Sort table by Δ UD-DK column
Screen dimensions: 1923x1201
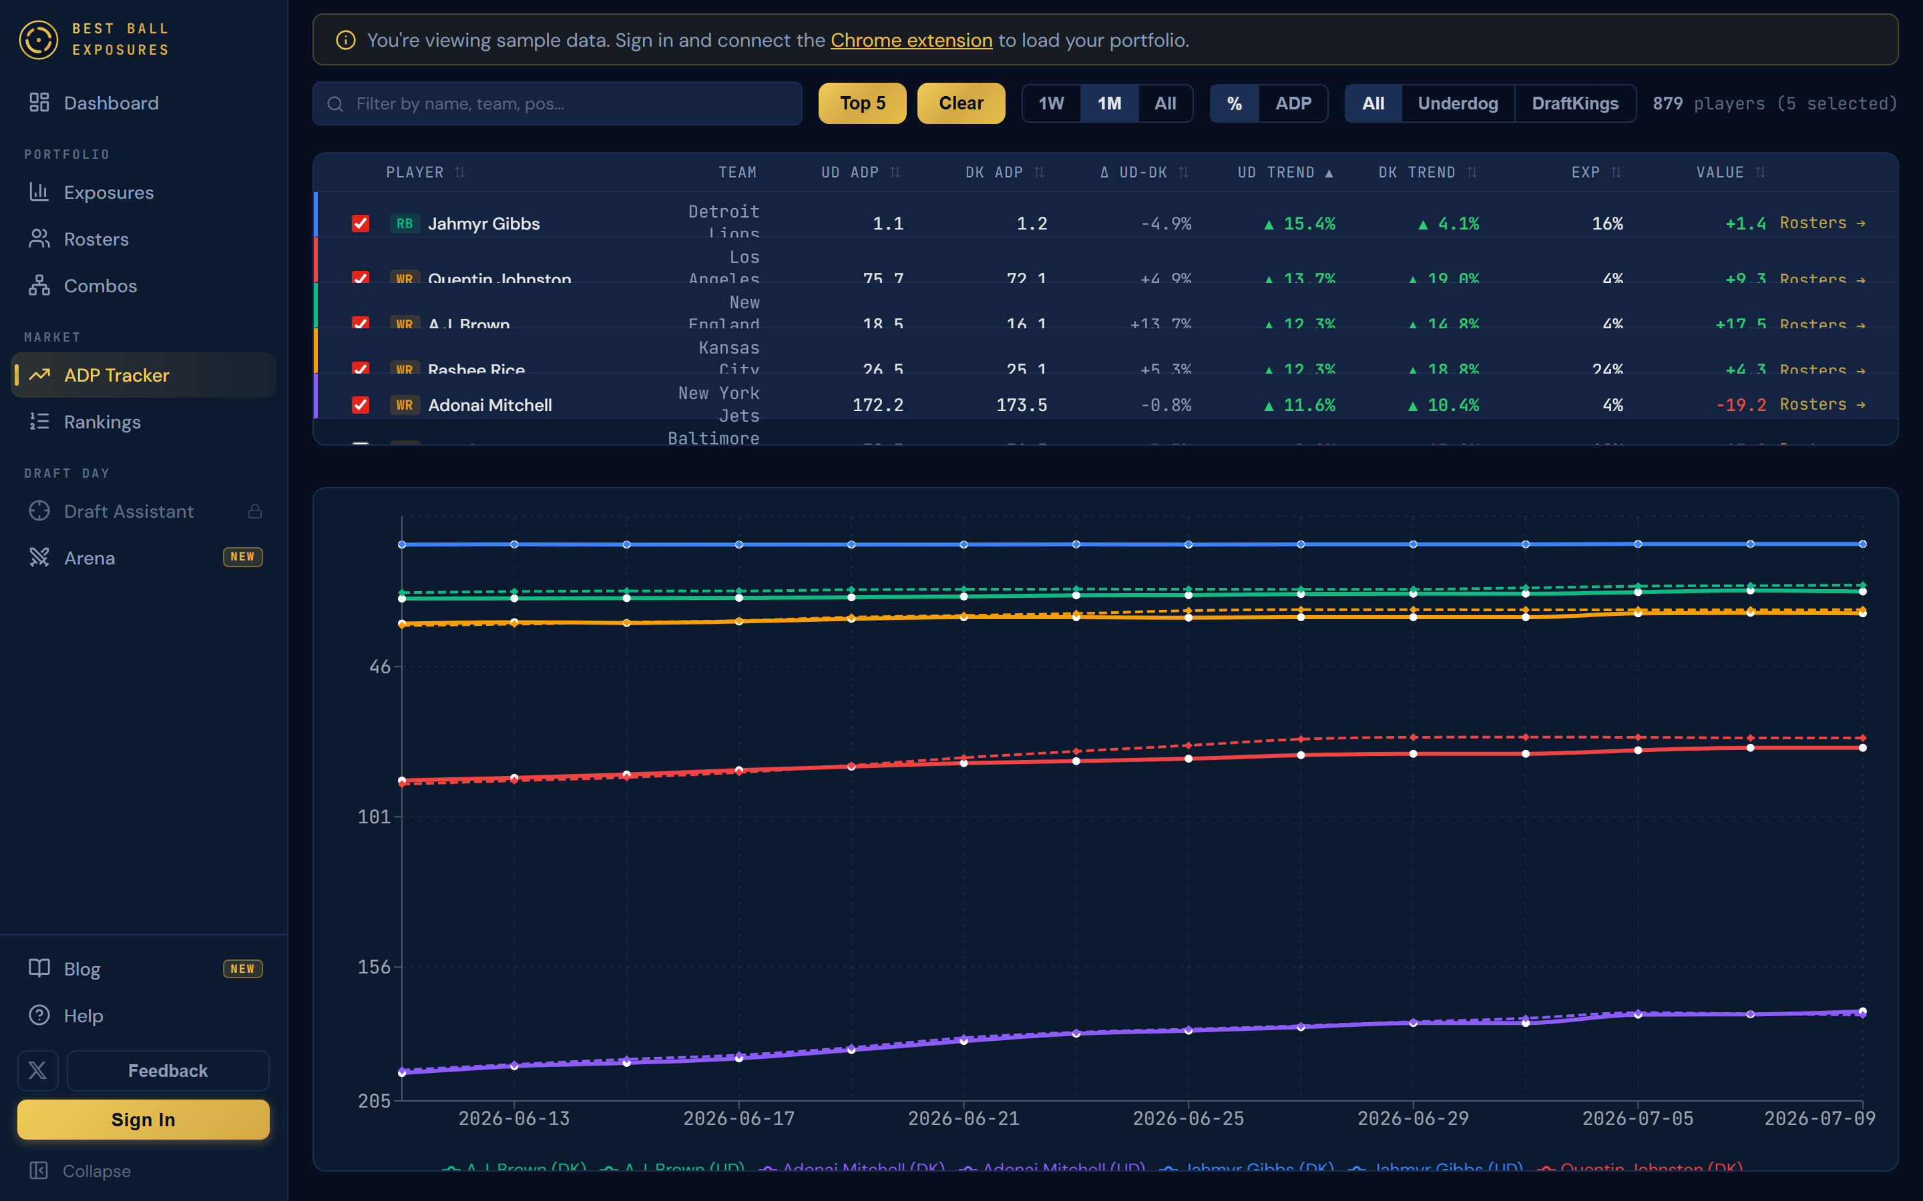tap(1144, 172)
